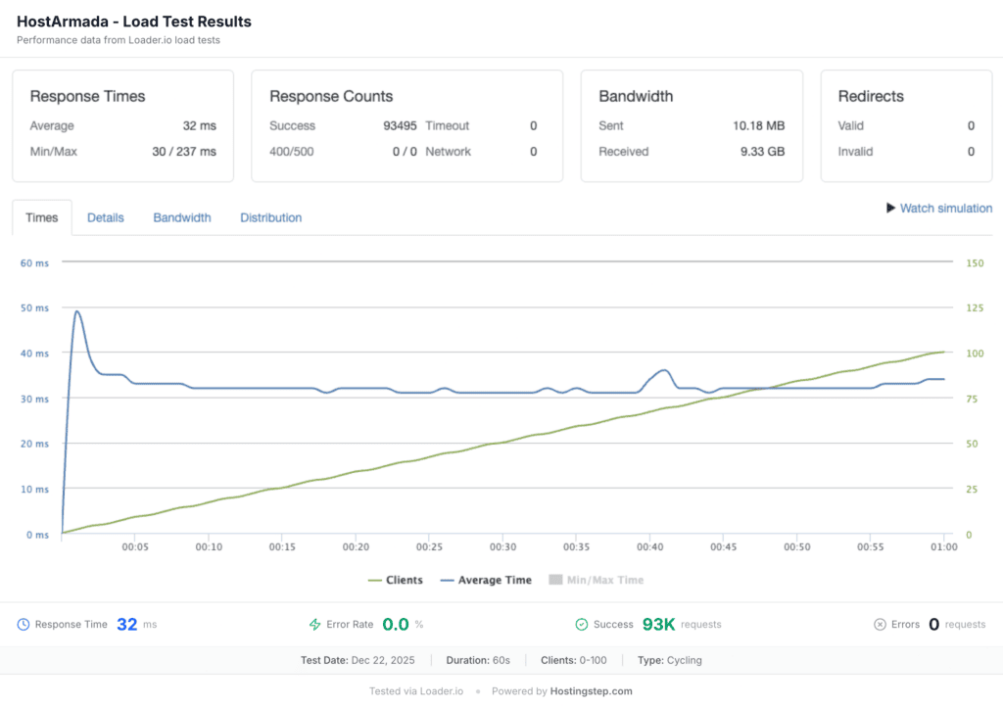Toggle the Average Time legend entry
Screen dimensions: 1003x708
tap(486, 581)
